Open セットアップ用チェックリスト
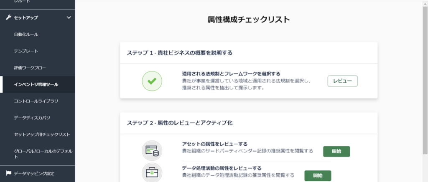 pos(42,135)
